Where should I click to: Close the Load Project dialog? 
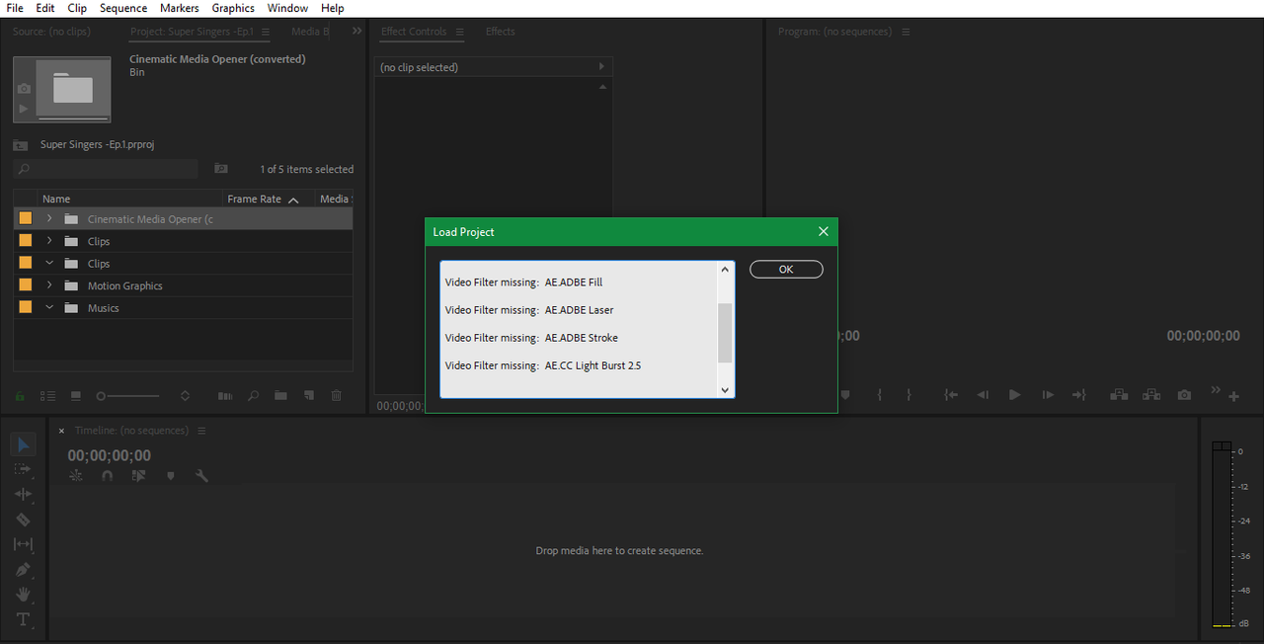click(824, 231)
